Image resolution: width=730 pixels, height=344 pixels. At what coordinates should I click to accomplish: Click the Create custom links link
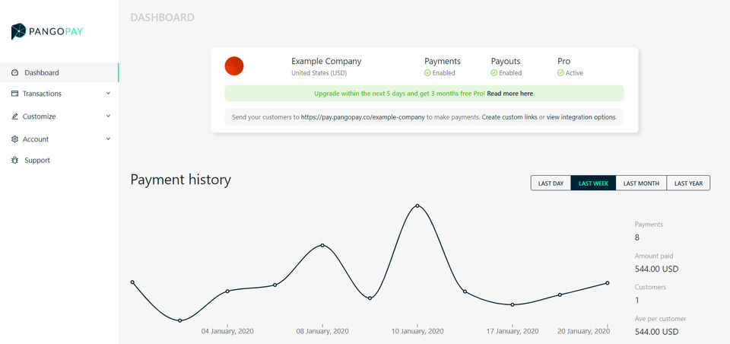tap(509, 117)
